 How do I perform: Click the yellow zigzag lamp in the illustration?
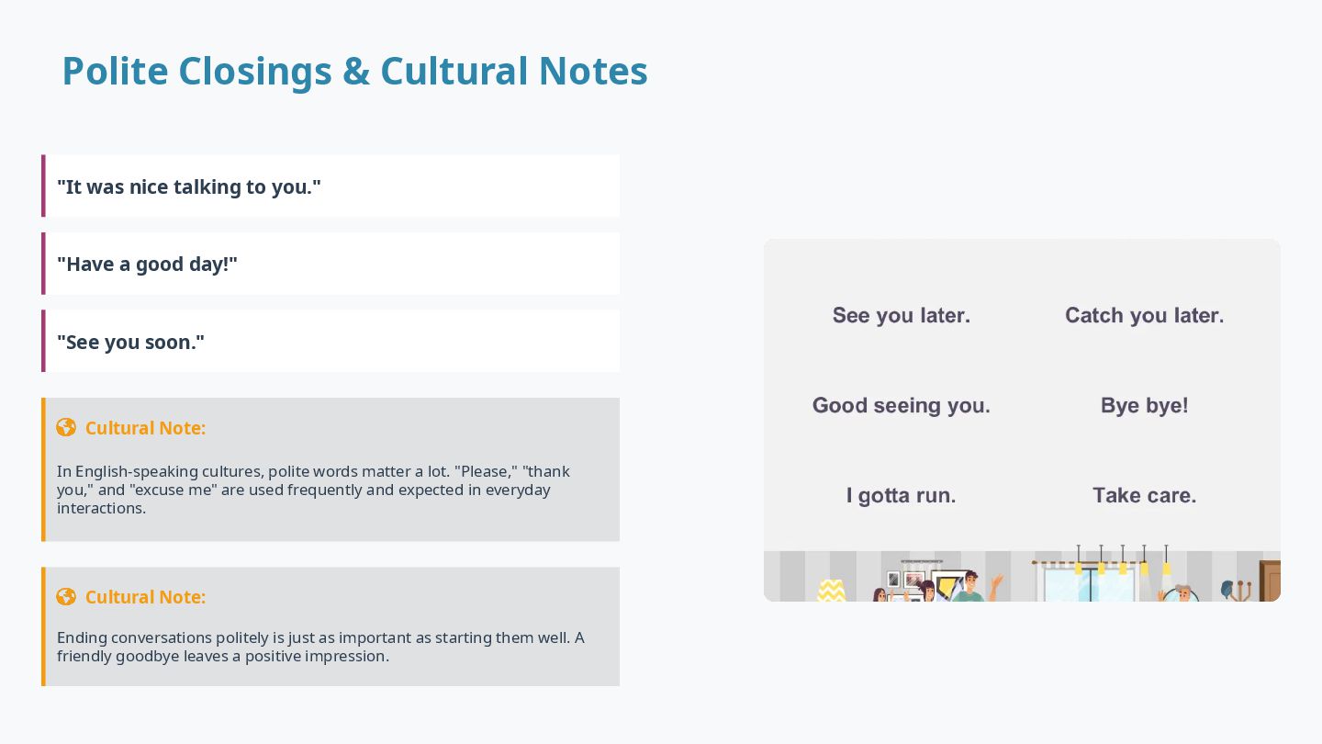click(832, 590)
